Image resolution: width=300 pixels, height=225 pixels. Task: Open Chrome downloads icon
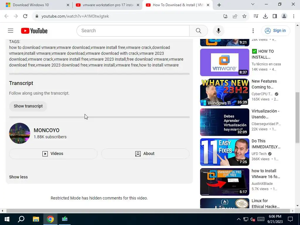point(265,16)
